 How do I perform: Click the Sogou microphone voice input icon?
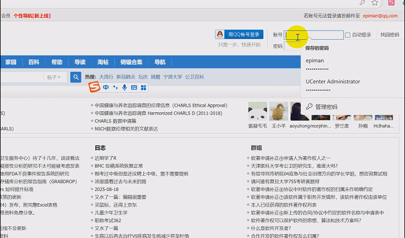tap(124, 87)
